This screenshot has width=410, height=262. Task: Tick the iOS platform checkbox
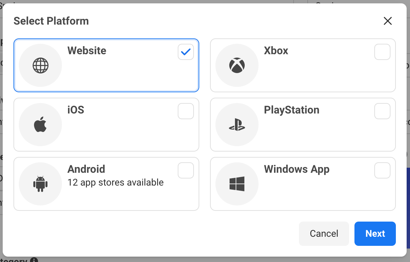coord(186,111)
